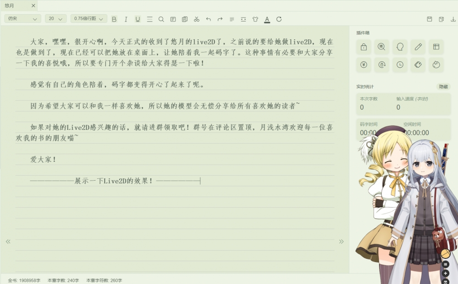Viewport: 458px width, 284px height.
Task: Click the search magnifier icon in toolbar
Action: 161,19
